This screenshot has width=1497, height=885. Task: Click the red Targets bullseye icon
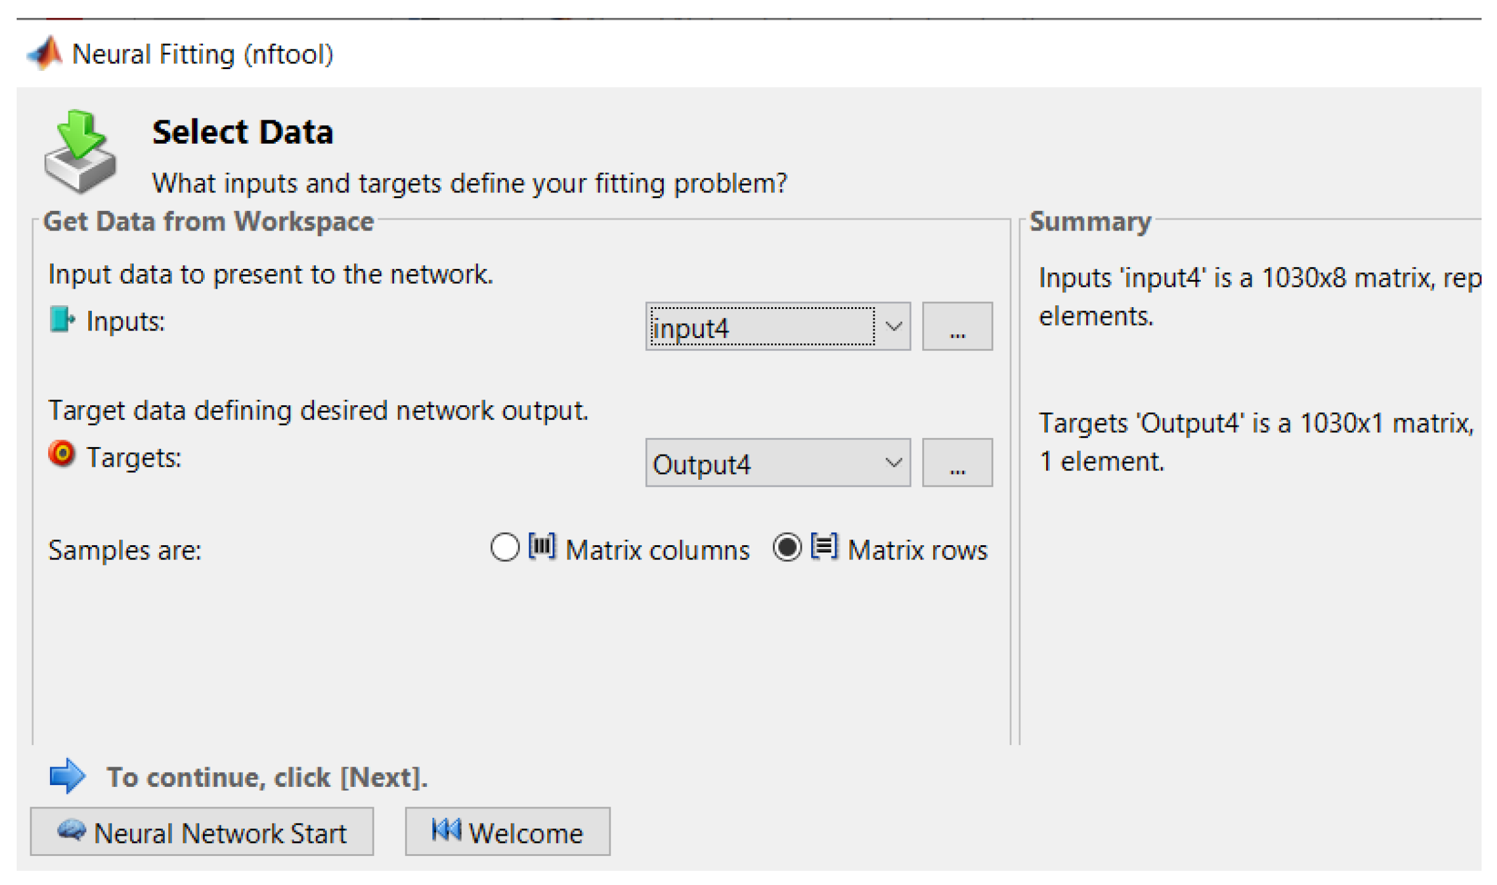tap(61, 455)
